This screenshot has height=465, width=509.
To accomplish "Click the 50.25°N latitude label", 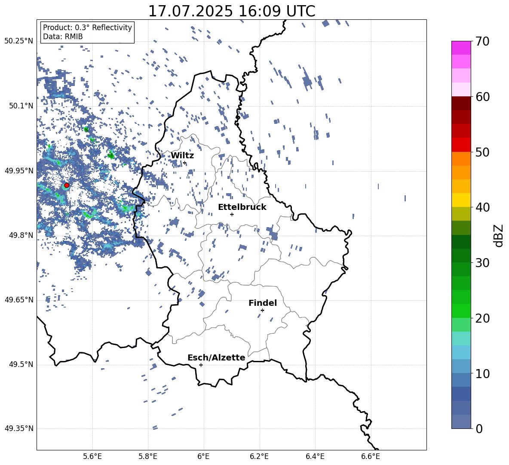I will pyautogui.click(x=19, y=41).
